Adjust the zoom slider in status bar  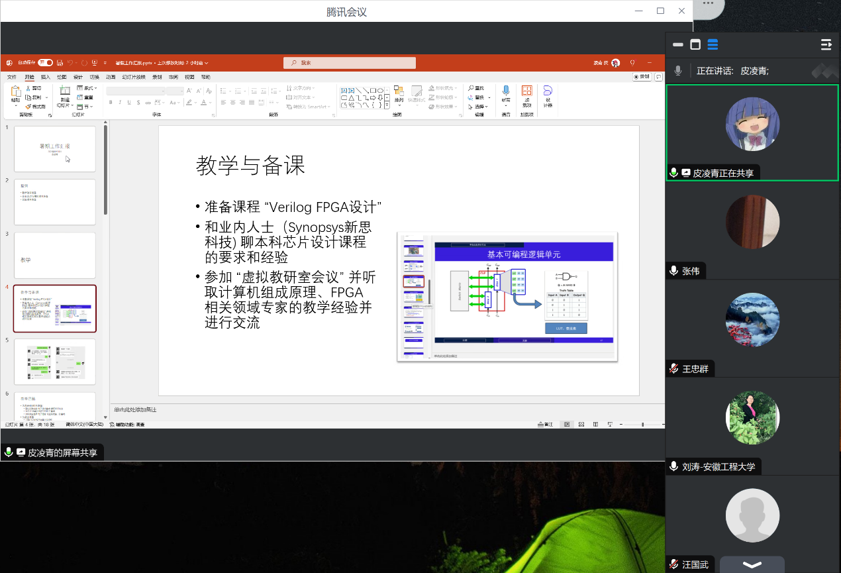click(x=642, y=425)
